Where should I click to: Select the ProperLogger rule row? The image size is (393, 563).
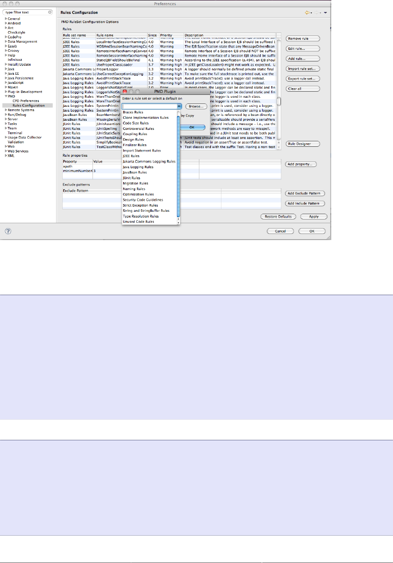tap(169, 69)
